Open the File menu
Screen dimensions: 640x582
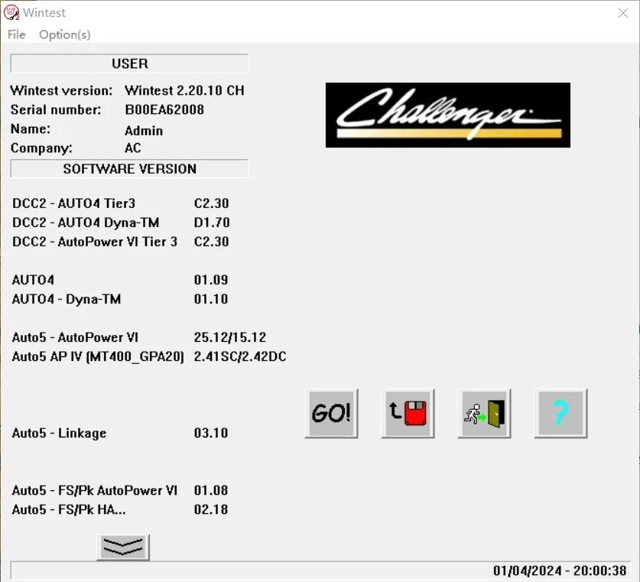pos(15,34)
